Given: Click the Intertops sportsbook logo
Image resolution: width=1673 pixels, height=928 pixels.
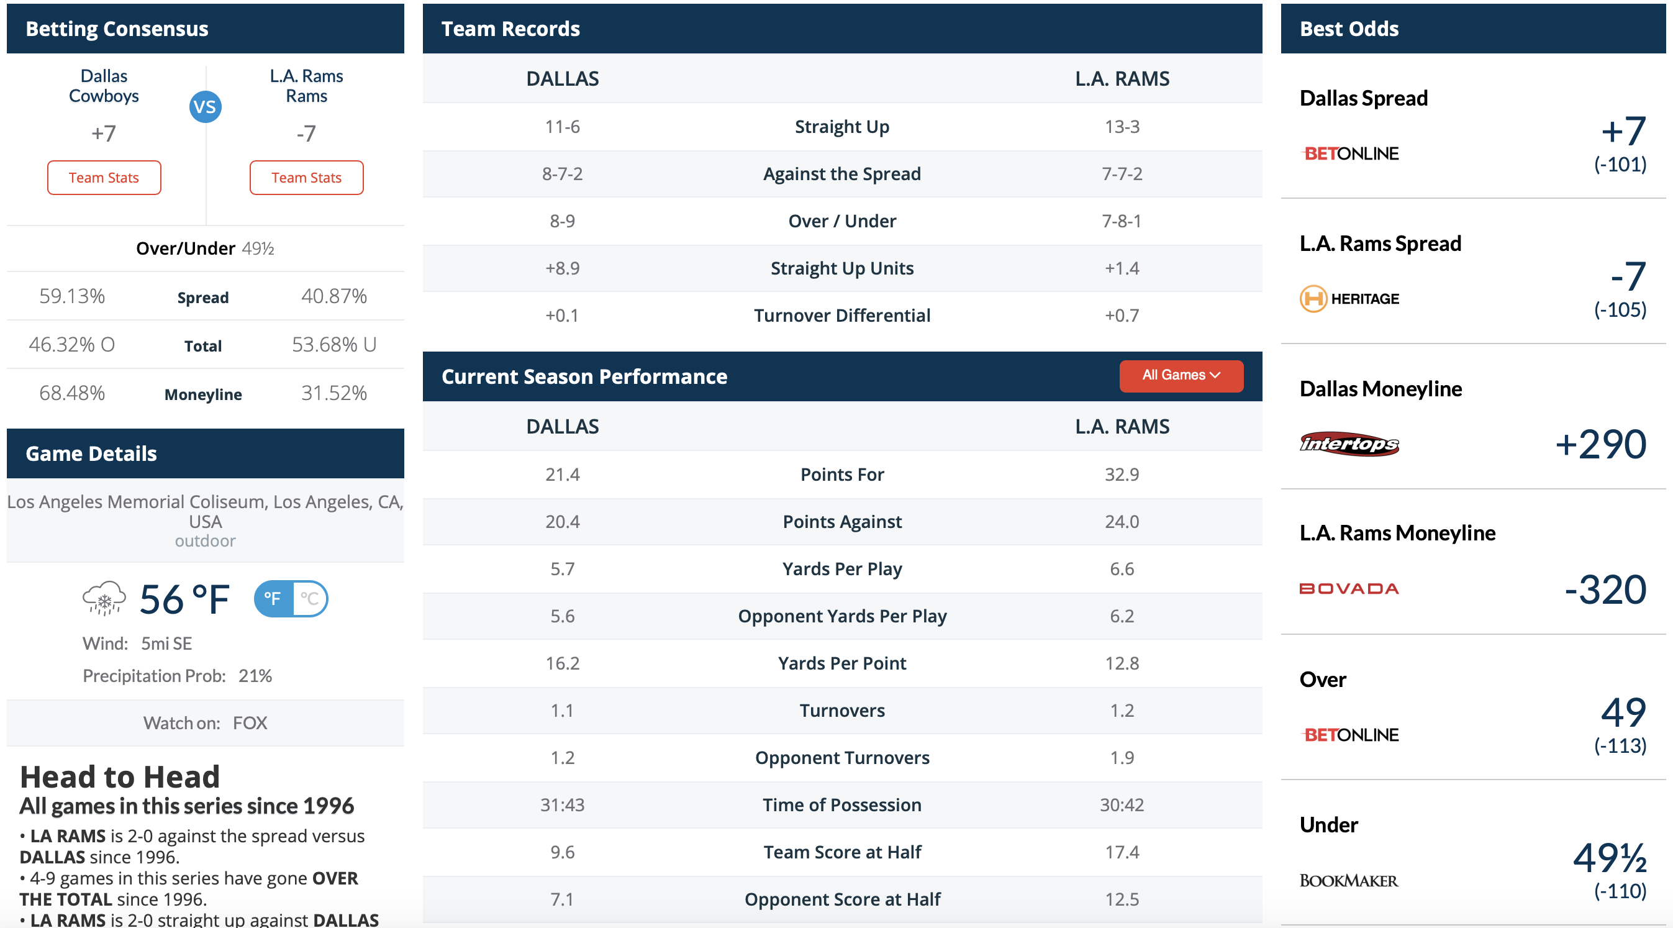Looking at the screenshot, I should coord(1349,444).
